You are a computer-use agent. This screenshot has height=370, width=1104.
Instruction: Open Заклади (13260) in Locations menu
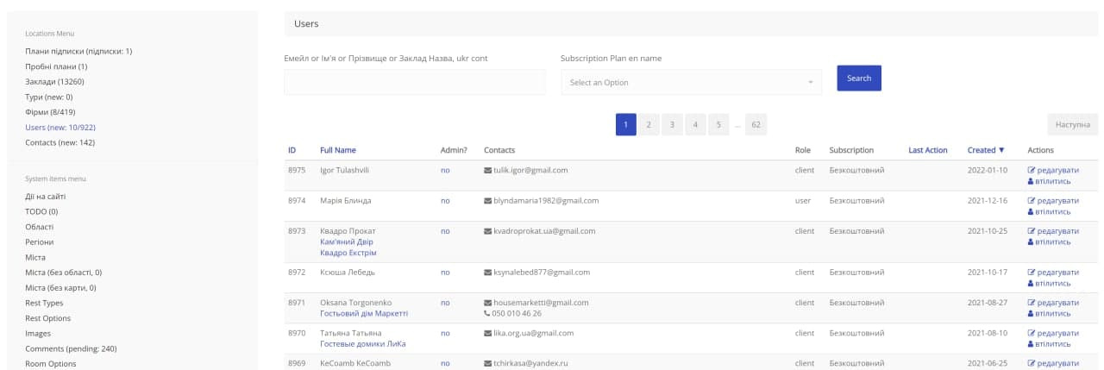(x=54, y=82)
